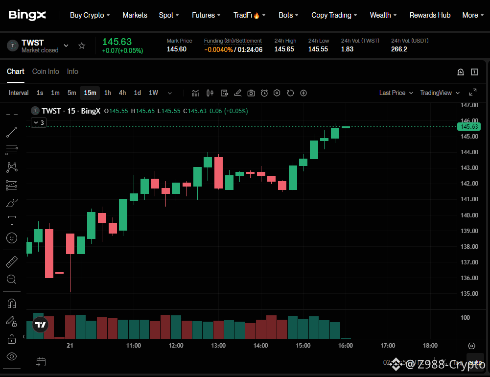This screenshot has height=377, width=490.
Task: Reset chart with circular arrow icon
Action: click(x=290, y=93)
